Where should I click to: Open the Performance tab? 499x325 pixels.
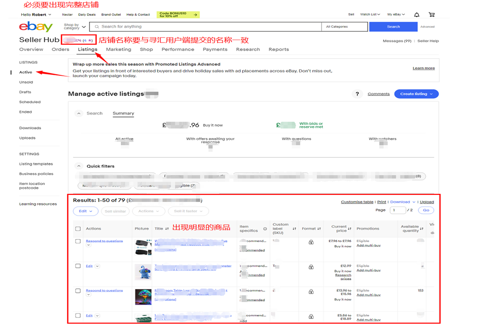coord(178,49)
